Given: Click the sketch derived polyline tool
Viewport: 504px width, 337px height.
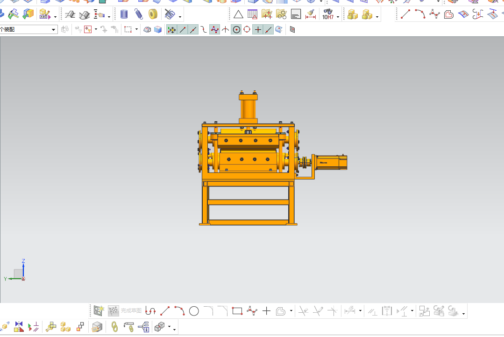Looking at the screenshot, I should click(x=252, y=311).
